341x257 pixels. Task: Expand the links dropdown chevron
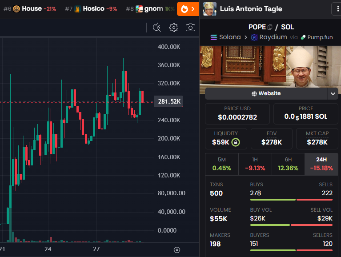click(333, 93)
